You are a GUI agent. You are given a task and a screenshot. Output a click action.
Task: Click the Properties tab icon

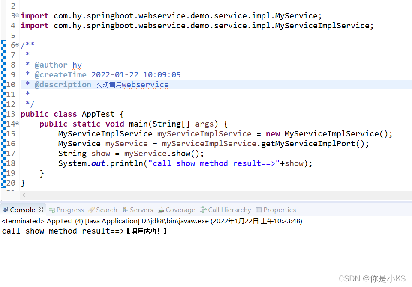pyautogui.click(x=259, y=210)
